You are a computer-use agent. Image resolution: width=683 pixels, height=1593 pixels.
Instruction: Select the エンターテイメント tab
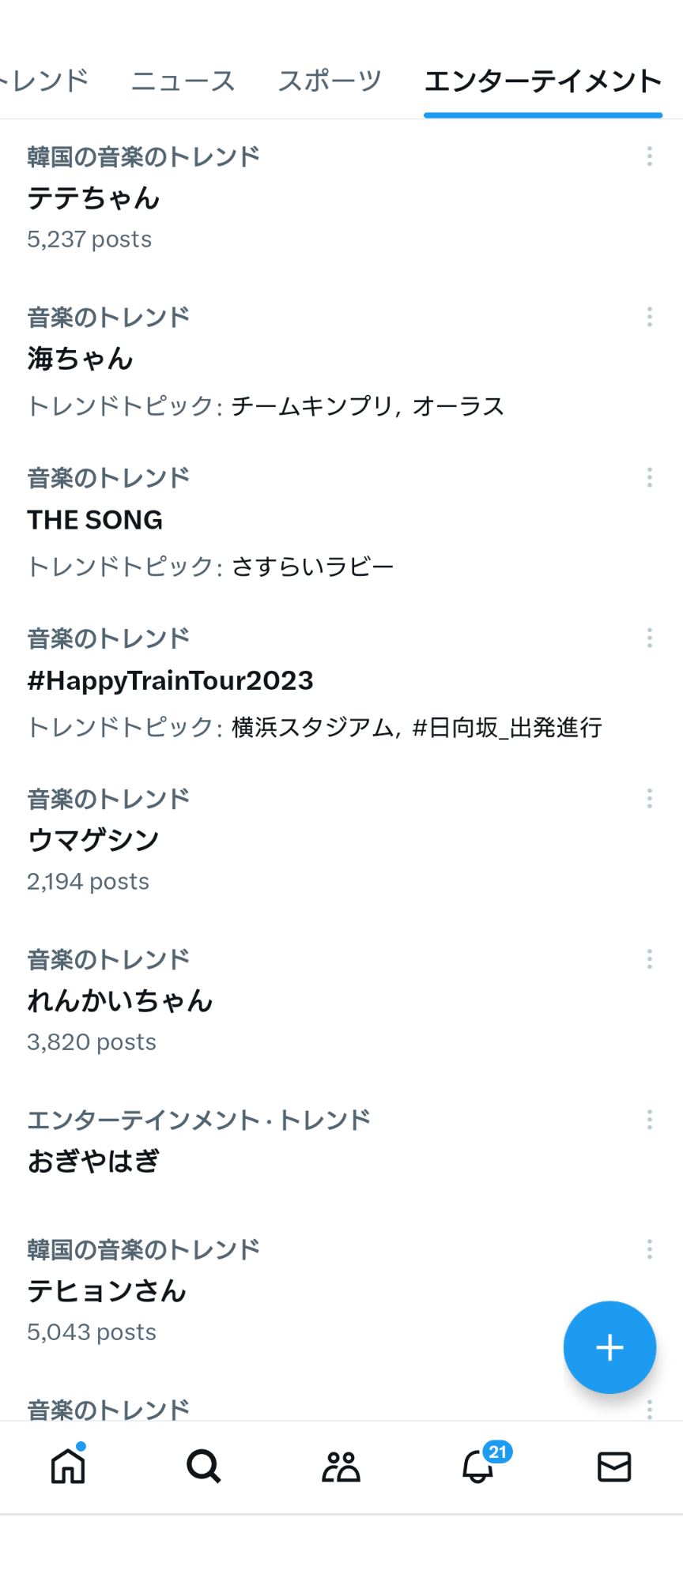coord(543,81)
